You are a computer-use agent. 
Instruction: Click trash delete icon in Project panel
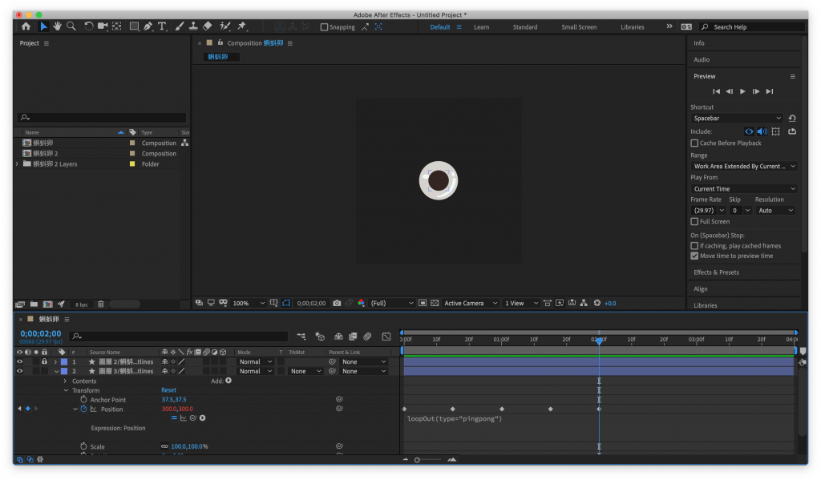100,305
